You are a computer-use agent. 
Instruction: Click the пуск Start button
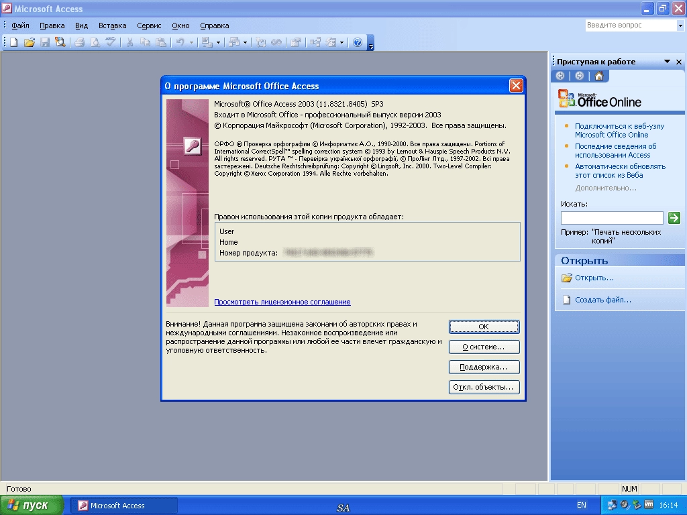pyautogui.click(x=32, y=506)
